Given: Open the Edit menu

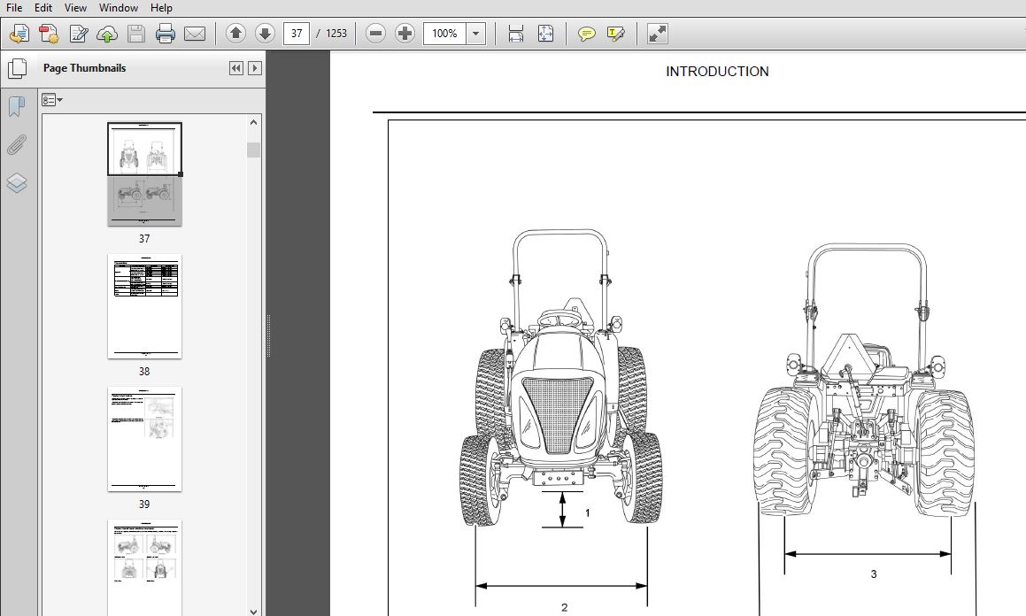Looking at the screenshot, I should (x=43, y=8).
